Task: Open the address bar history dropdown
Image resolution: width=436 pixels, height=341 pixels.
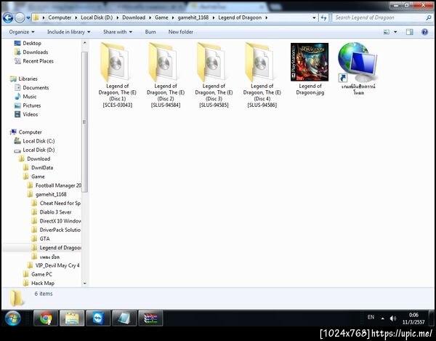Action: point(314,17)
